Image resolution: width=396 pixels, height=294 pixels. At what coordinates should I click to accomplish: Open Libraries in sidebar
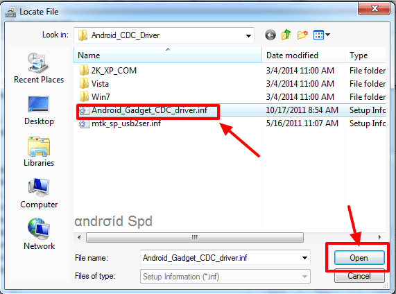[x=39, y=152]
